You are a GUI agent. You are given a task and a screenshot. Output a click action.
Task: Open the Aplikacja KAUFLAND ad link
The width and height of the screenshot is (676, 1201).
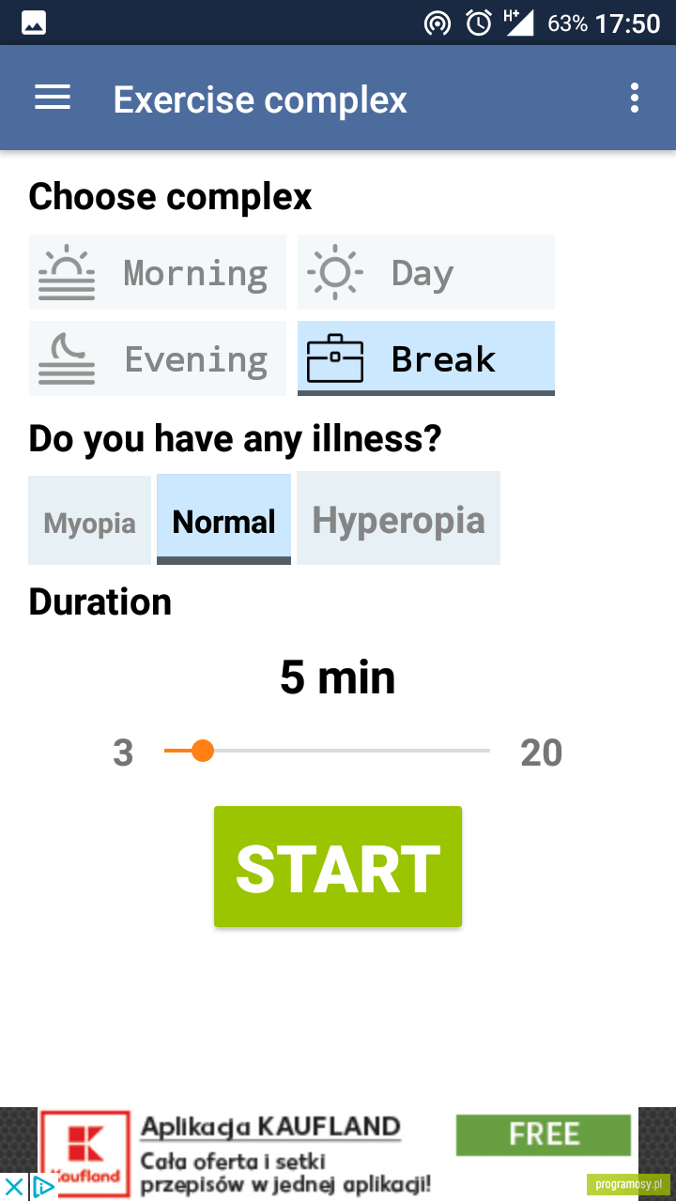(270, 1126)
